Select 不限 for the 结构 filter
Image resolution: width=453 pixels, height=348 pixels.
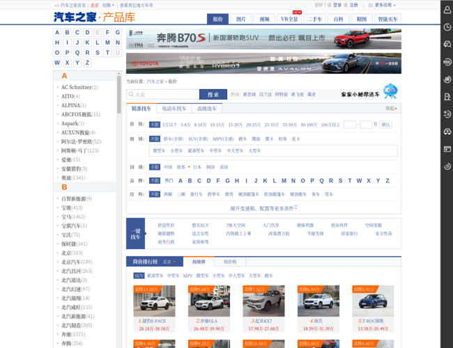(155, 194)
